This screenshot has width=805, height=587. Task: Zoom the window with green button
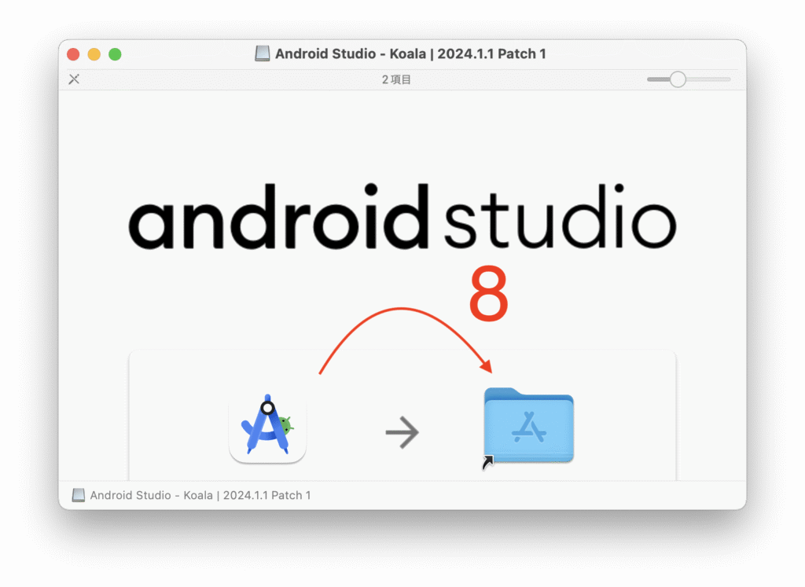[x=115, y=54]
